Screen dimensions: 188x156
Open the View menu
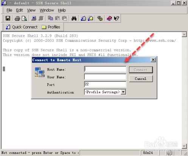[x=31, y=10]
